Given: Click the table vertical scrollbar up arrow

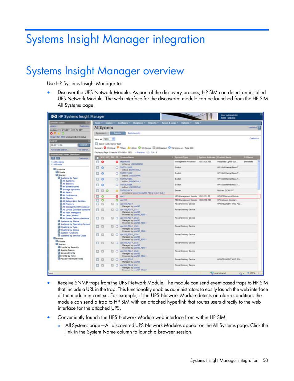Looking at the screenshot, I should [259, 161].
